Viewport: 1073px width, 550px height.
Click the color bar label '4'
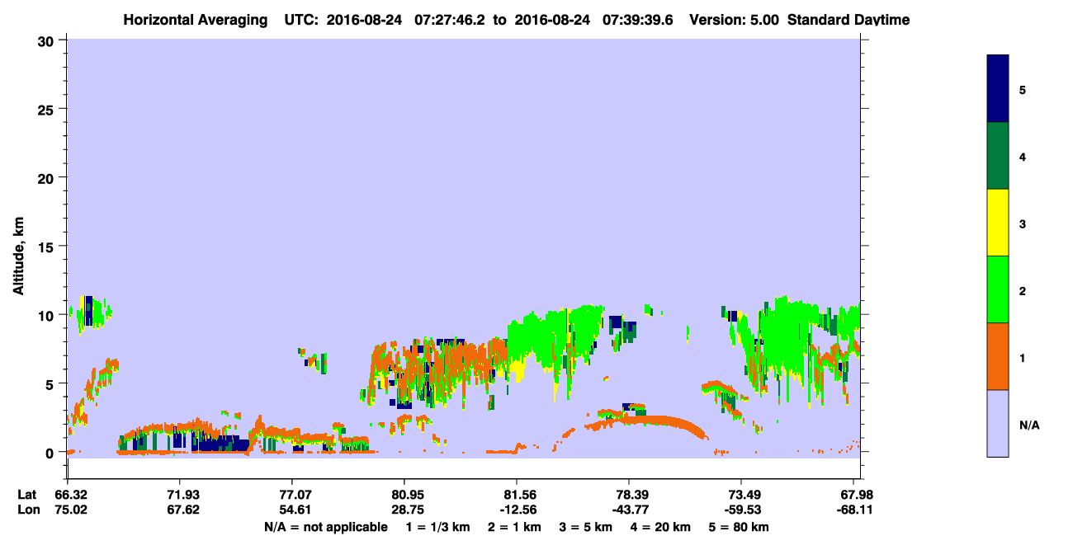[x=1023, y=156]
